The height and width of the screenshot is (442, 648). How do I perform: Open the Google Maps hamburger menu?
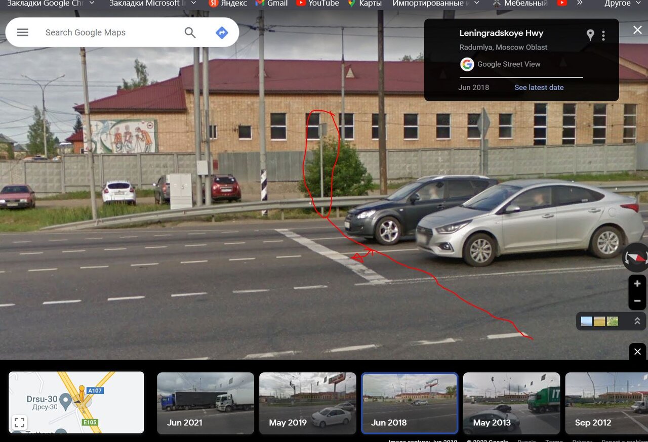(x=23, y=32)
